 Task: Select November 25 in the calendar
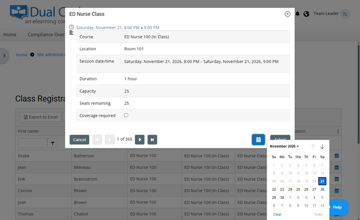[298, 189]
